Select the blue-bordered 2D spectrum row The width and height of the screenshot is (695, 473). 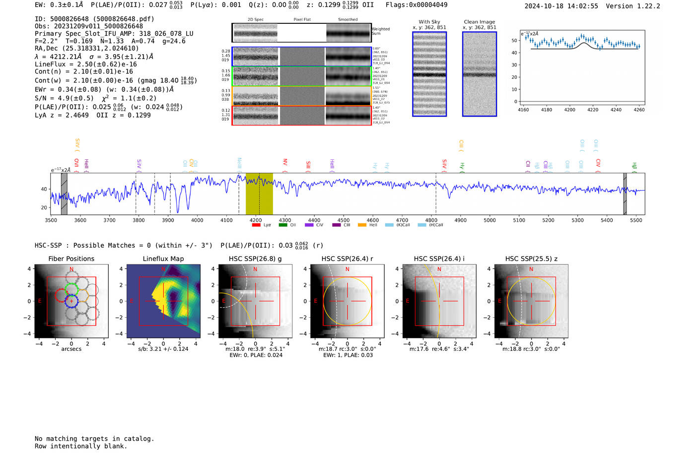coord(302,57)
